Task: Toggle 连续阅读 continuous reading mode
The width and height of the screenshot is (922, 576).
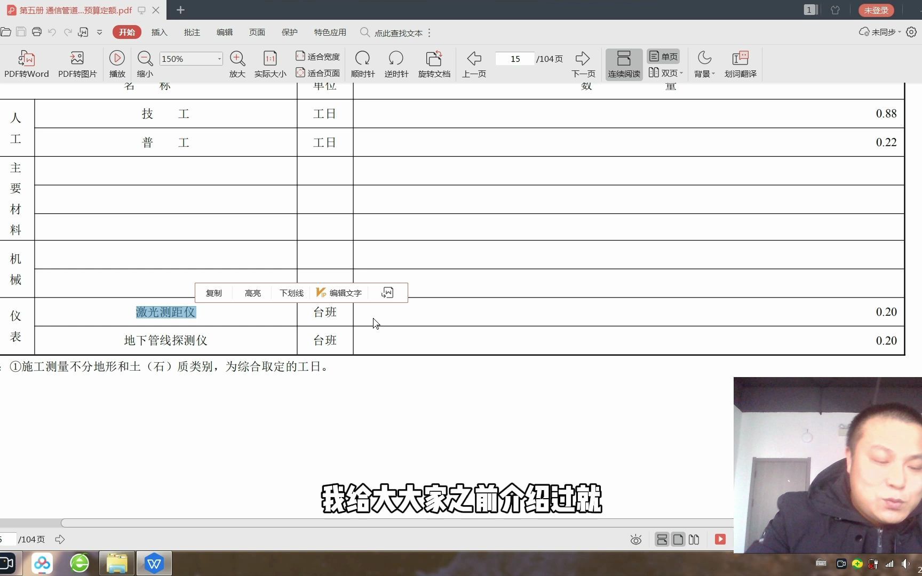Action: coord(624,64)
